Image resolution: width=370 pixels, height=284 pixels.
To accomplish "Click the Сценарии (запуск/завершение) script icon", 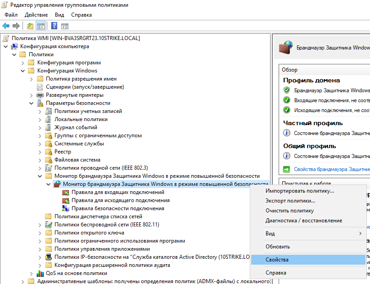I will click(40, 87).
